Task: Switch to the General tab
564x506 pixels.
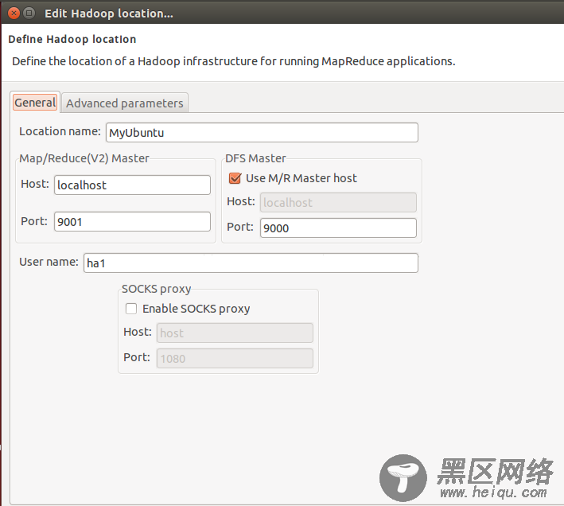Action: point(35,103)
